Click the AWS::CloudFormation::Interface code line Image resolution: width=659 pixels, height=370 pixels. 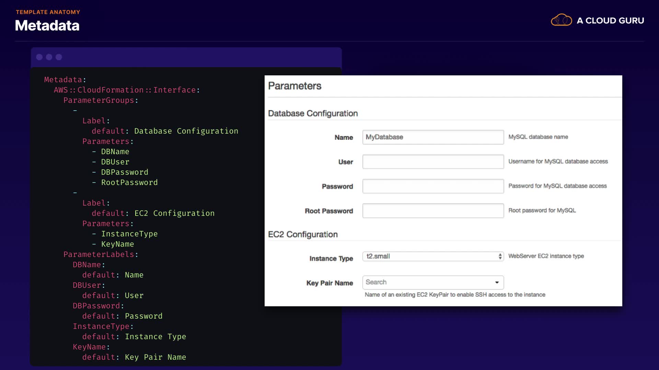pos(127,90)
